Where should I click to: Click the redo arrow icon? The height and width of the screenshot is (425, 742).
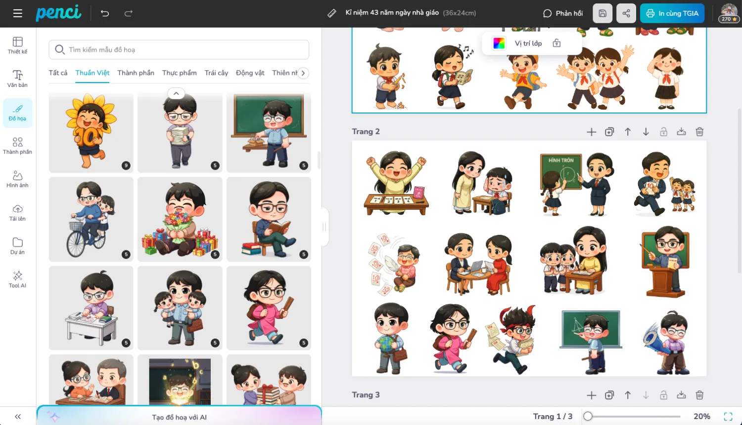(129, 13)
